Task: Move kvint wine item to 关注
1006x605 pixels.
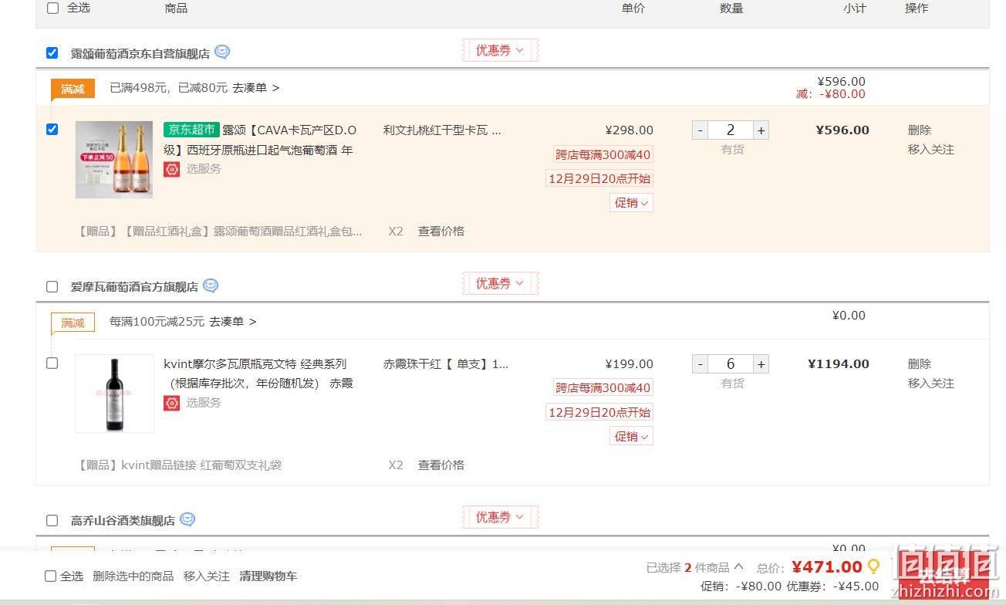Action: [930, 384]
